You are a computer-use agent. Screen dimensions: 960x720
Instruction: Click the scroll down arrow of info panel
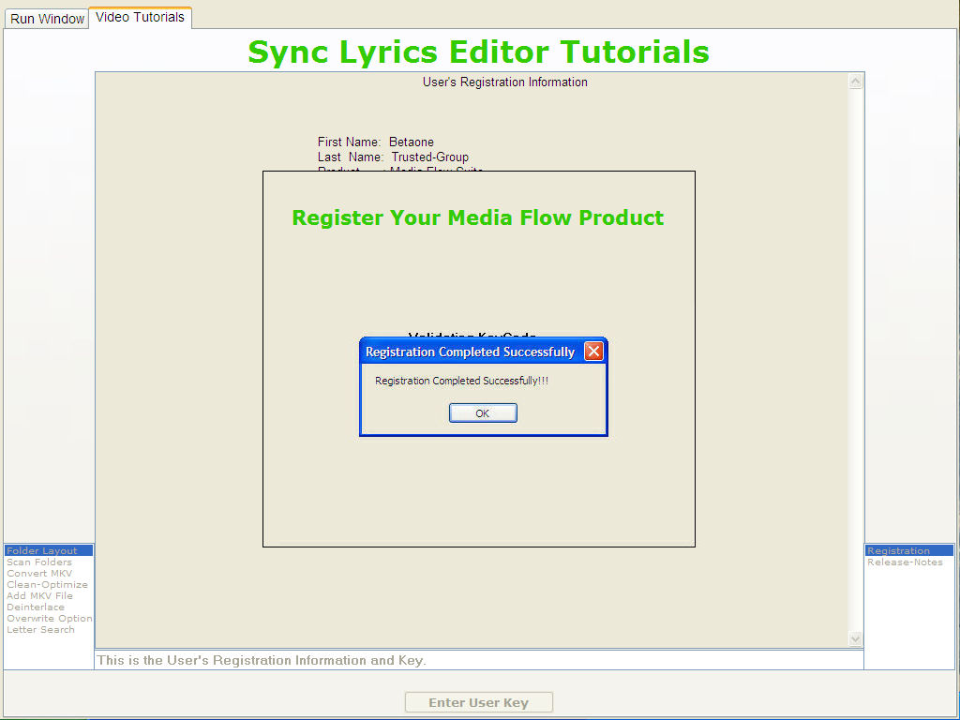click(x=855, y=639)
